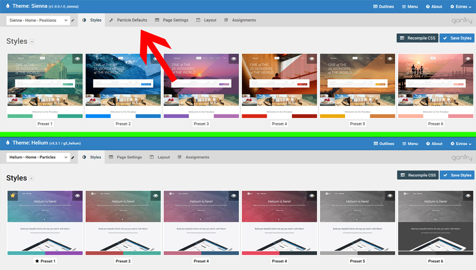Collapse the Styles section in the Helium panel
476x270 pixels.
pos(32,178)
